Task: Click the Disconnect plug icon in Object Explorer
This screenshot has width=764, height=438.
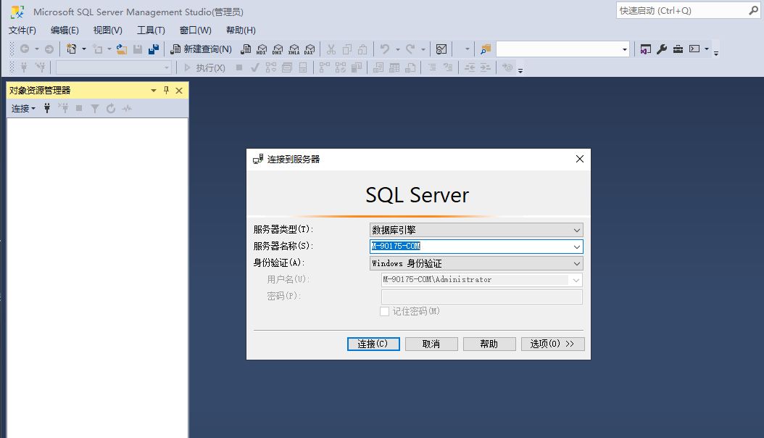Action: click(x=63, y=108)
